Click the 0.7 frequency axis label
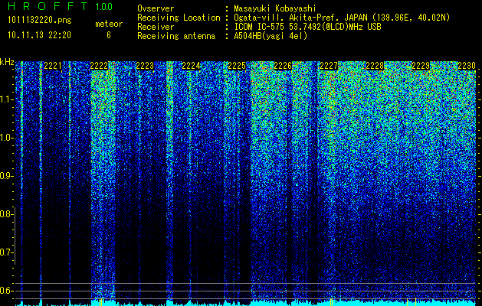 tap(5, 252)
